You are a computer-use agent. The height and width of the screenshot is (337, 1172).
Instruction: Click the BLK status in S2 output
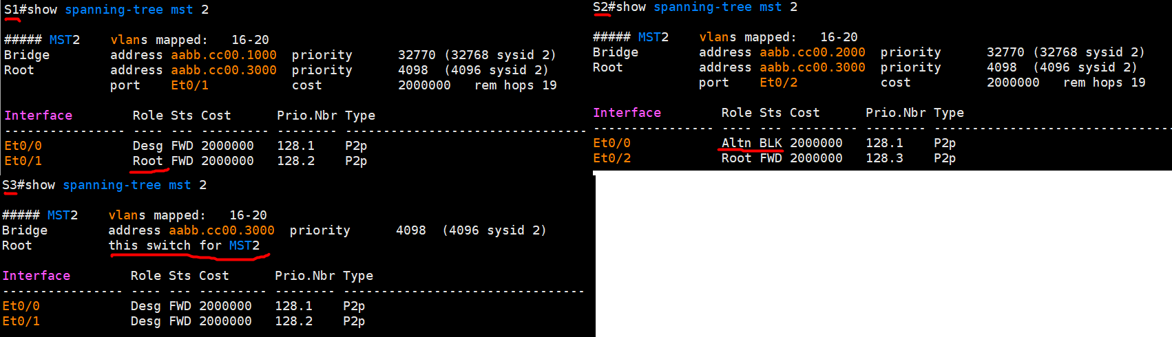[771, 143]
